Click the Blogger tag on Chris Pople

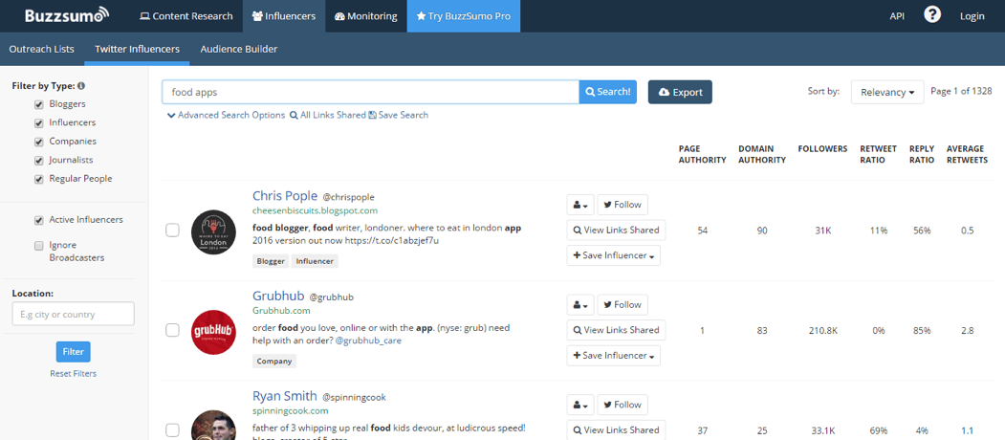pyautogui.click(x=271, y=261)
